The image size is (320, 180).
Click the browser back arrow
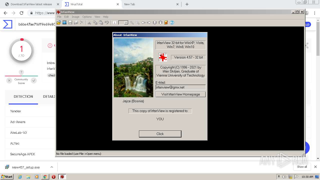[5, 13]
